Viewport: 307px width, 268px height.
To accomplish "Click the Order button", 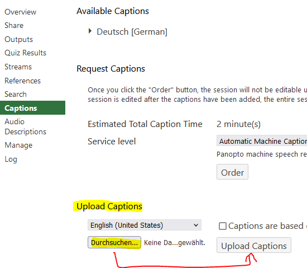I will pos(232,172).
